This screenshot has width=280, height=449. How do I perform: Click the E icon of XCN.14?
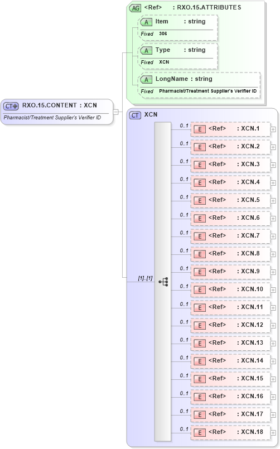click(200, 361)
